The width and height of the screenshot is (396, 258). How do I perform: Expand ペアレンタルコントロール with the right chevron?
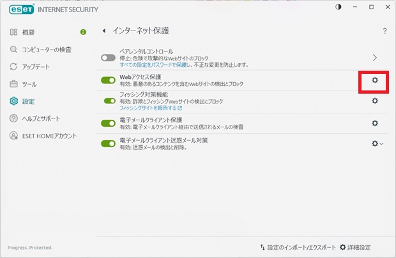coord(375,58)
